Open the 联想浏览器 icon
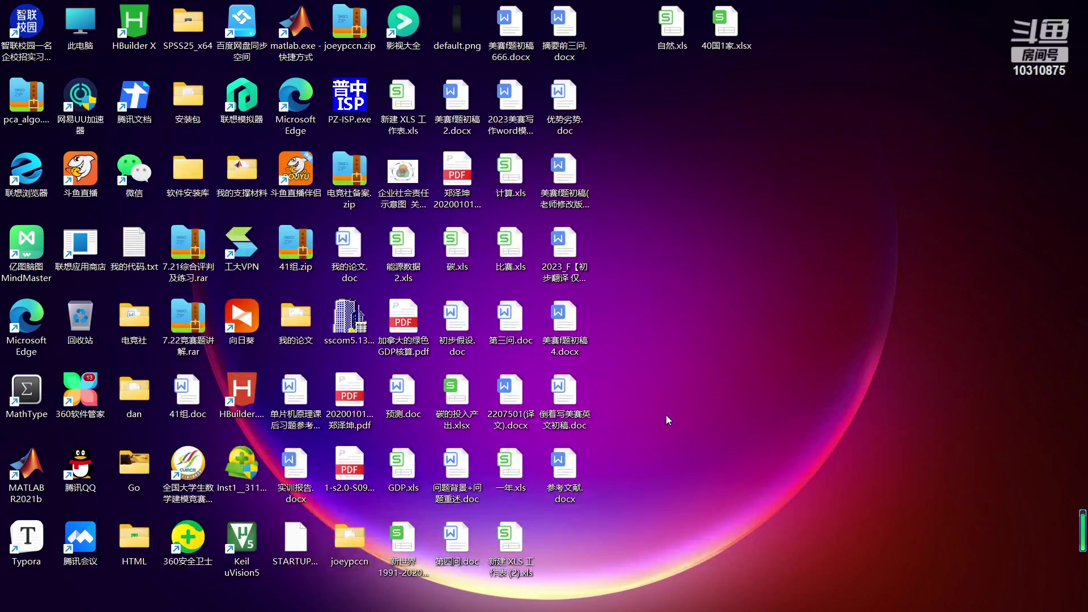 click(x=26, y=175)
